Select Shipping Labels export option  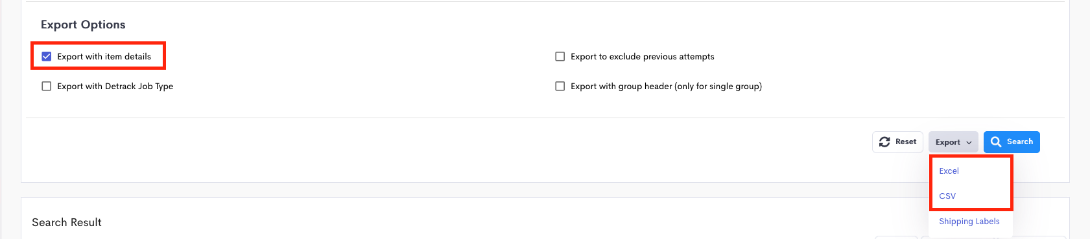point(969,222)
